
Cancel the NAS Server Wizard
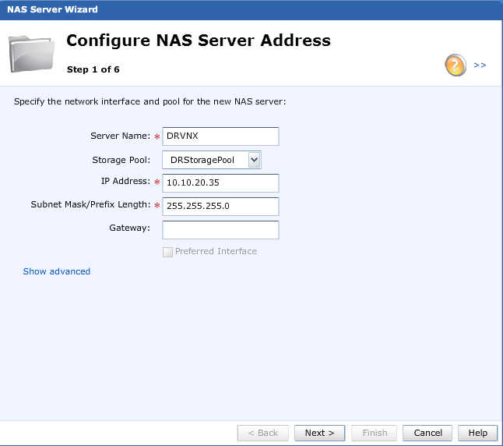427,433
